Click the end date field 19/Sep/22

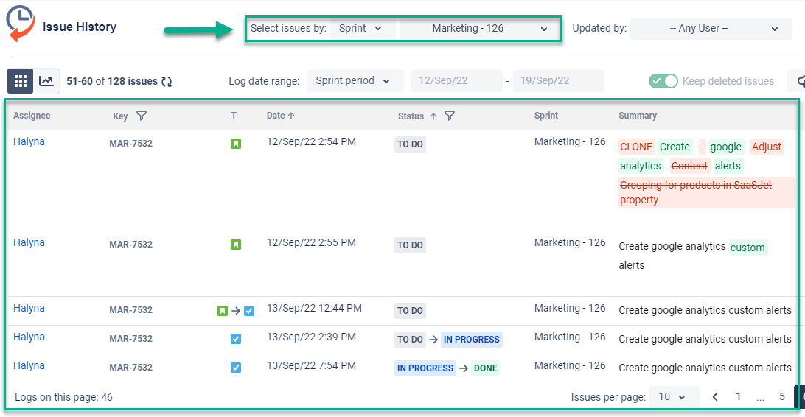click(x=559, y=81)
